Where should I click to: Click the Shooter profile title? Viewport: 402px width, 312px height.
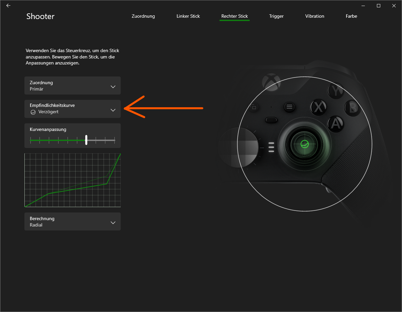(40, 16)
